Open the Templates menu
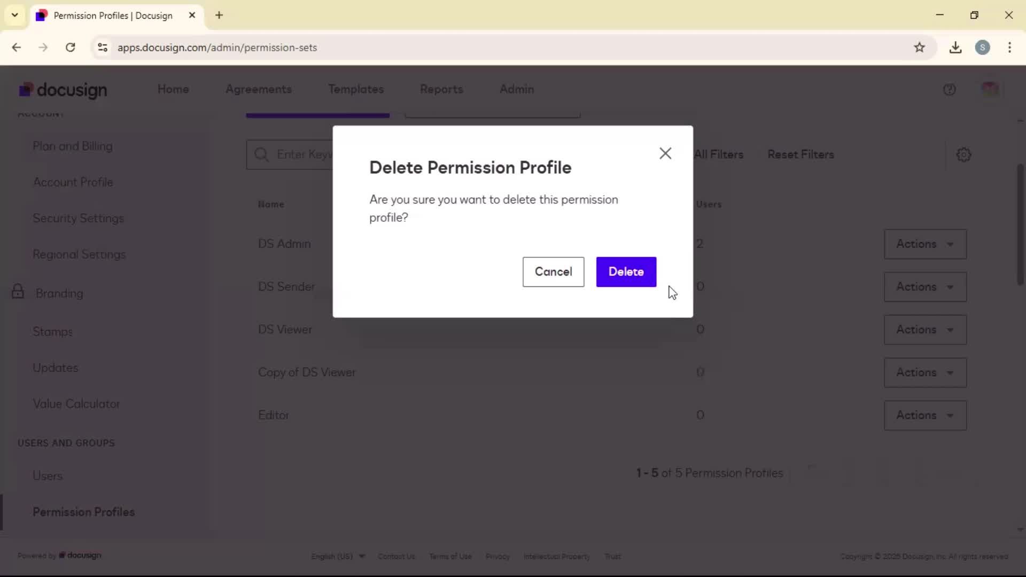 coord(356,89)
